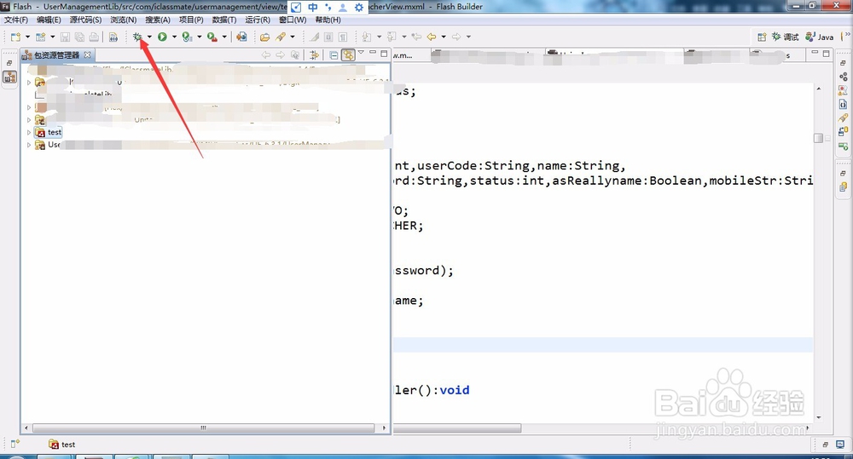853x459 pixels.
Task: Switch to the 调试 debug perspective
Action: 786,37
